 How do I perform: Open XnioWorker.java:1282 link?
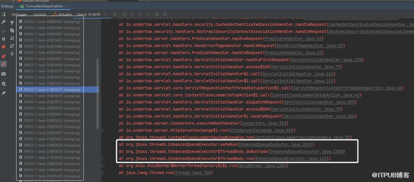[263, 166]
